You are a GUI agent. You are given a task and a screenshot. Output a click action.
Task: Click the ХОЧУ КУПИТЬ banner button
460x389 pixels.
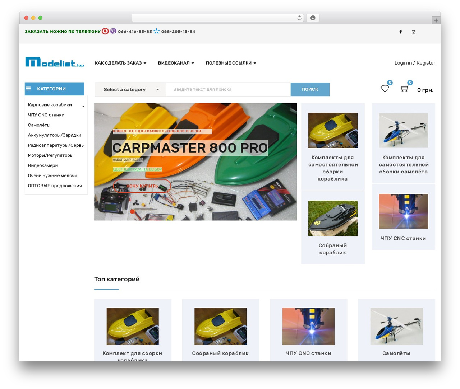142,186
